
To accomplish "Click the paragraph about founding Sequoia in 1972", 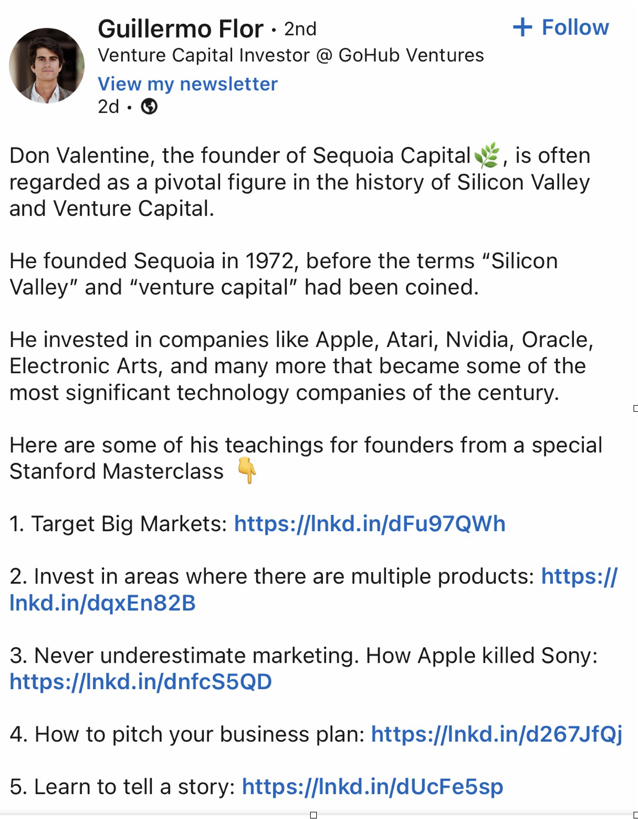I will click(283, 274).
